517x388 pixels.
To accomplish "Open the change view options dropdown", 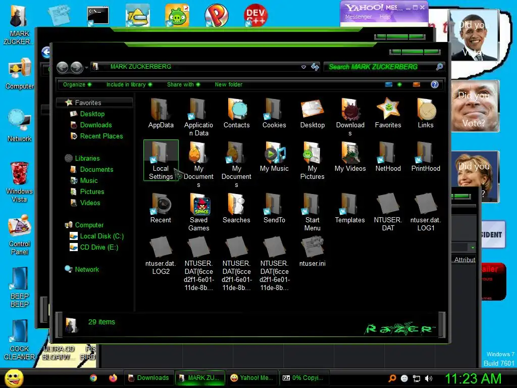I will [399, 84].
